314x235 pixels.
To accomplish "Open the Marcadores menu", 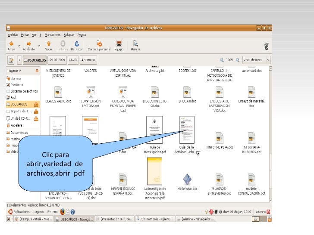I will 53,35.
